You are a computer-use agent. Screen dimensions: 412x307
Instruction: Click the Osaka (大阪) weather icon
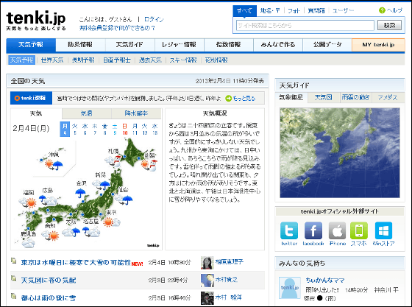coord(71,232)
